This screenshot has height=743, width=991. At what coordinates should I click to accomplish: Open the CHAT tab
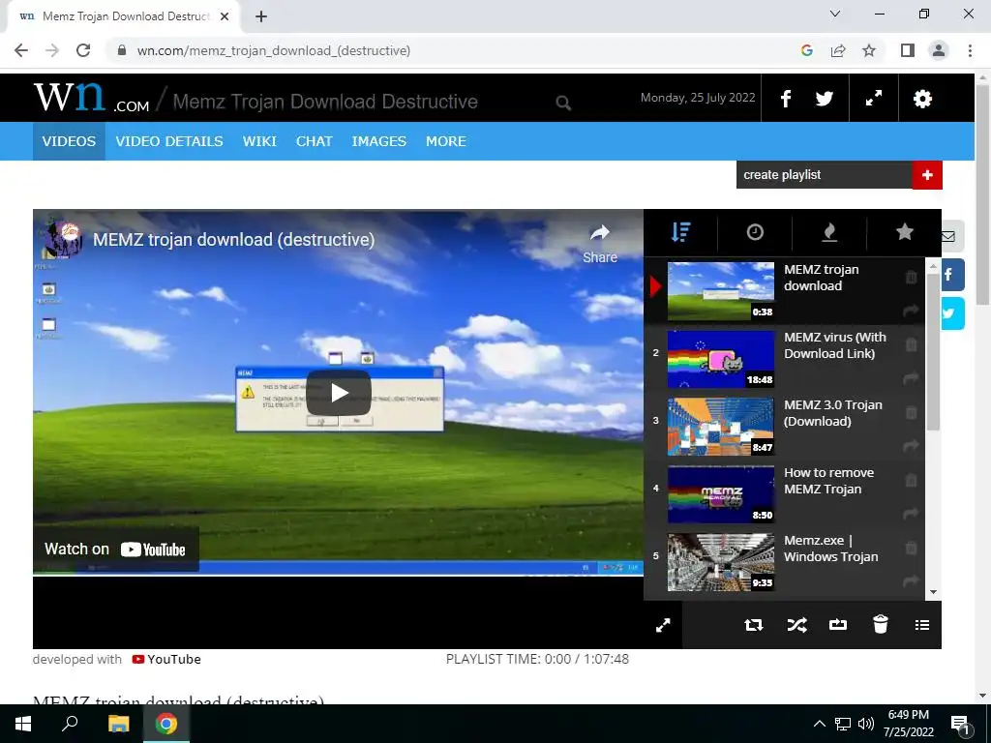point(315,141)
